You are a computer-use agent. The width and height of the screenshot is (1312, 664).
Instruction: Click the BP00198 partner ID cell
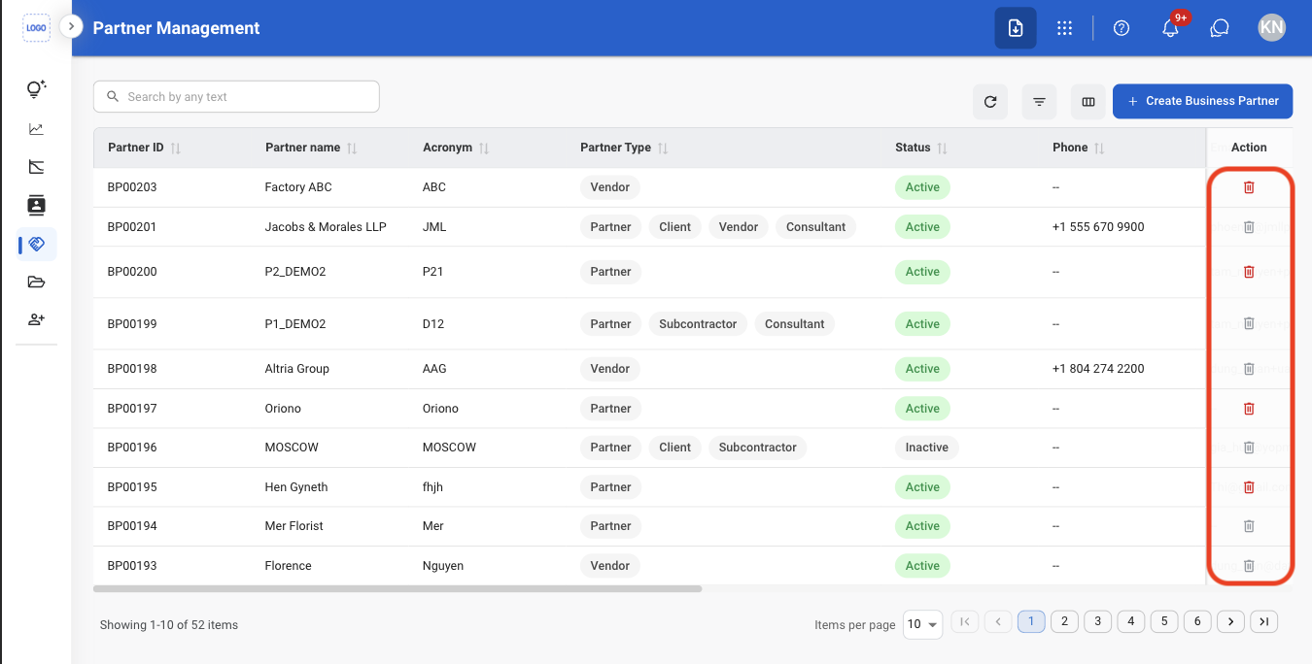pos(132,369)
